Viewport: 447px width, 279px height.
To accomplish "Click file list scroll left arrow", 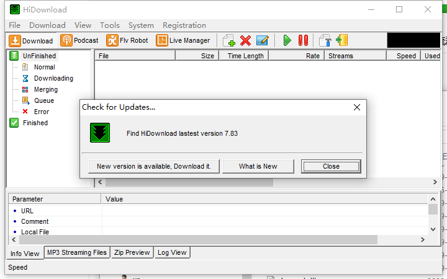I will coord(100,182).
